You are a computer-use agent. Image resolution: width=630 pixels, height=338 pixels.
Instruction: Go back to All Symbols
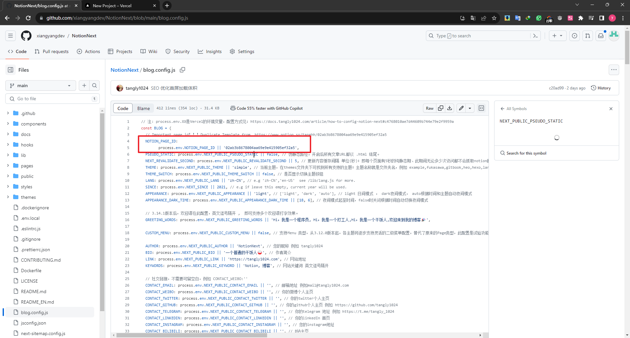click(x=514, y=109)
